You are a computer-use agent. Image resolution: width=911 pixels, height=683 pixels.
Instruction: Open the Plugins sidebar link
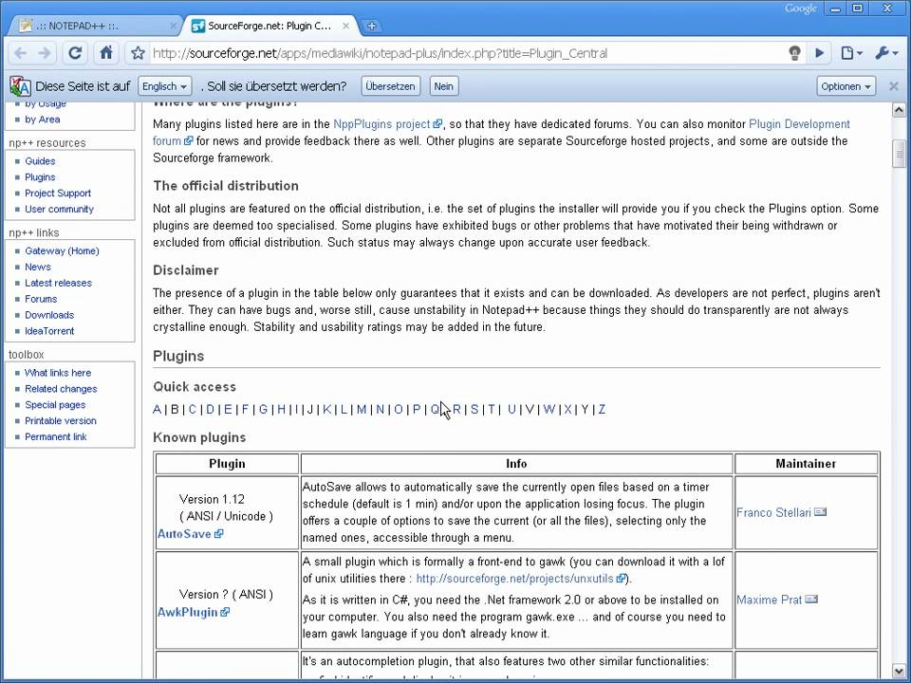(x=40, y=177)
